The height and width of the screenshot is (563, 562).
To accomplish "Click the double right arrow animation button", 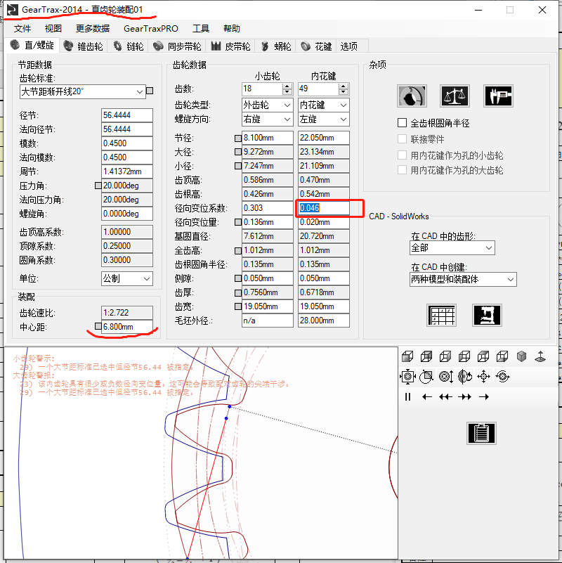I will point(465,396).
